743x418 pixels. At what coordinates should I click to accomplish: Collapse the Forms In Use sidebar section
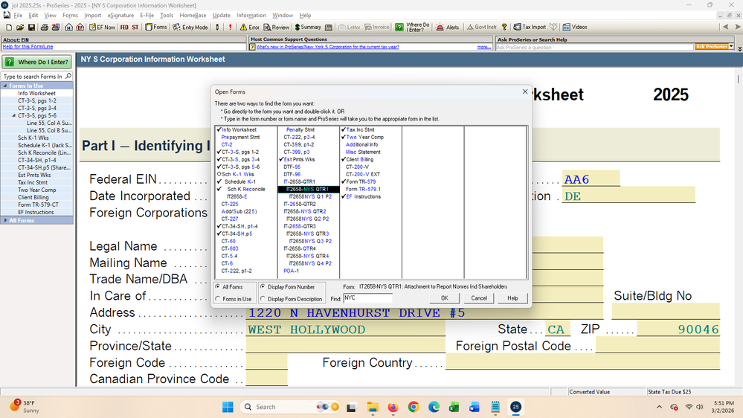coord(5,86)
